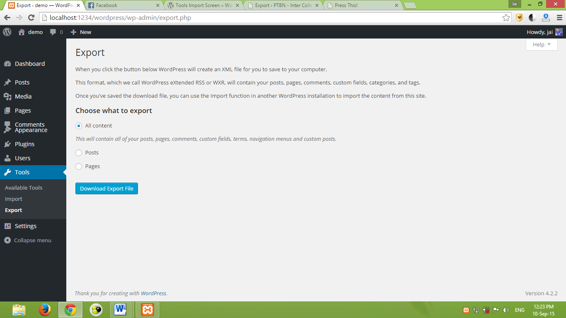Viewport: 566px width, 318px height.
Task: Click the user avatar next to Howdy
Action: [559, 32]
